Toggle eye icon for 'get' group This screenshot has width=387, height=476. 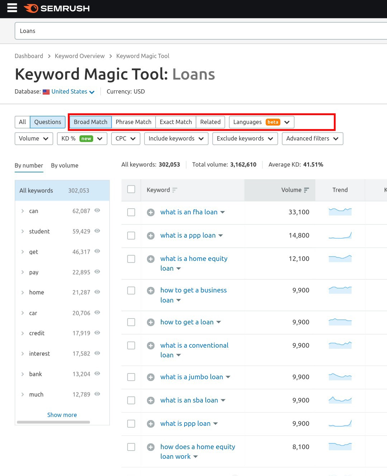click(x=97, y=251)
